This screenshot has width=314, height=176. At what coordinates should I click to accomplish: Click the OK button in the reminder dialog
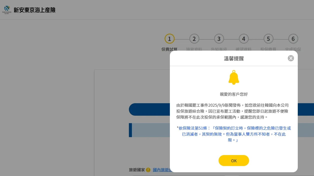(x=234, y=161)
